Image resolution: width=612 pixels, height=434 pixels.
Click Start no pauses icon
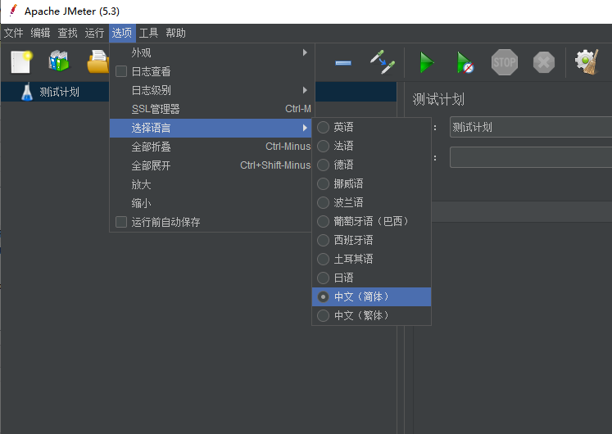click(465, 62)
